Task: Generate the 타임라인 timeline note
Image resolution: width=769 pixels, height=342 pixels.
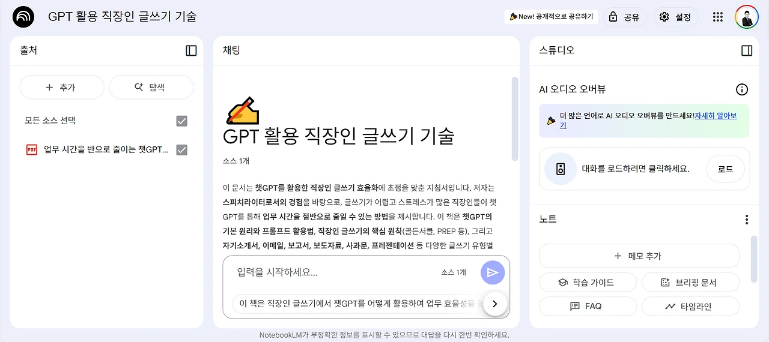Action: pos(690,306)
